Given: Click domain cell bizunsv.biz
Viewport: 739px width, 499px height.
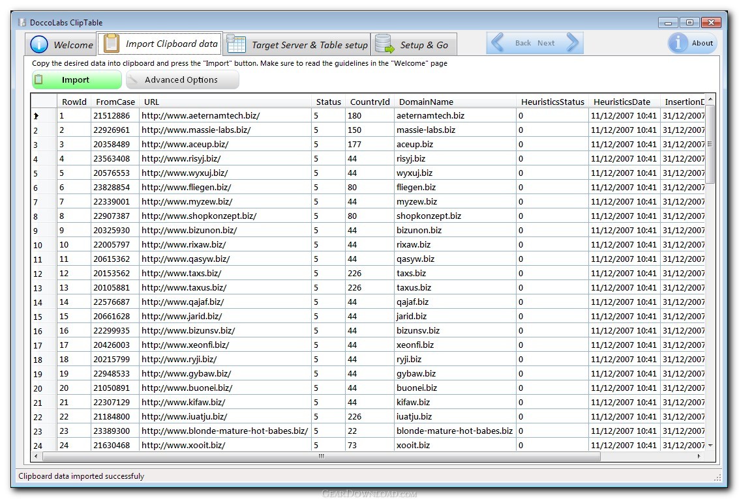Looking at the screenshot, I should click(x=455, y=331).
